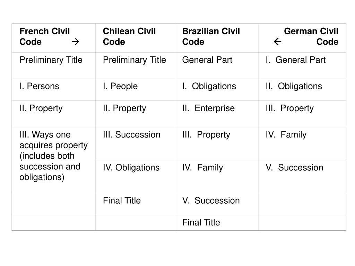Viewport: 355px width, 266px height.
Task: Click the Final Title Brazilian cell
Action: (217, 223)
